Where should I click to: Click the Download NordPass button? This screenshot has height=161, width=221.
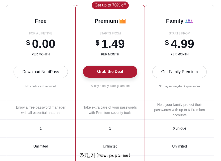pos(41,72)
